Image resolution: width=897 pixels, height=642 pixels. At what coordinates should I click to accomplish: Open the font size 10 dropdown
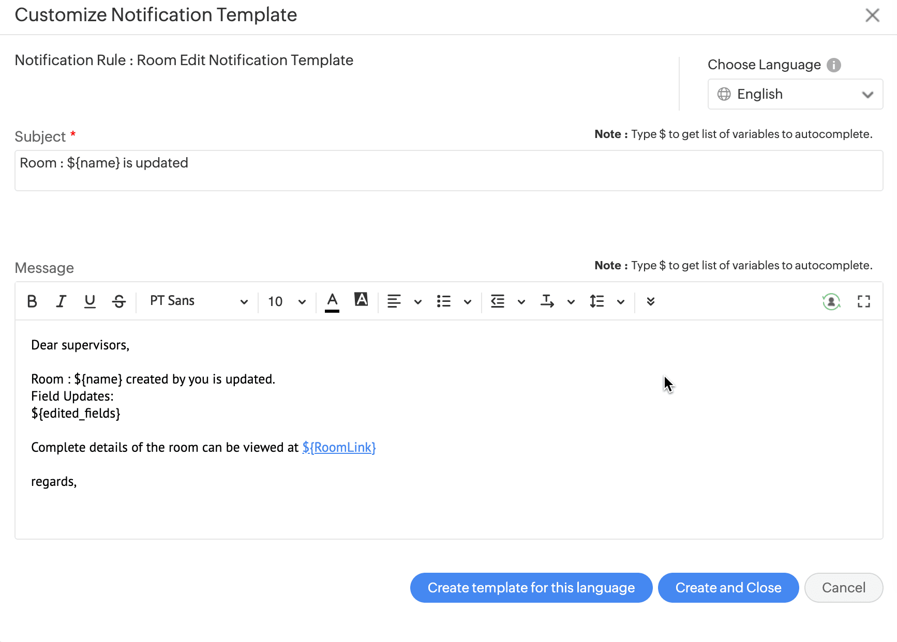click(x=287, y=301)
